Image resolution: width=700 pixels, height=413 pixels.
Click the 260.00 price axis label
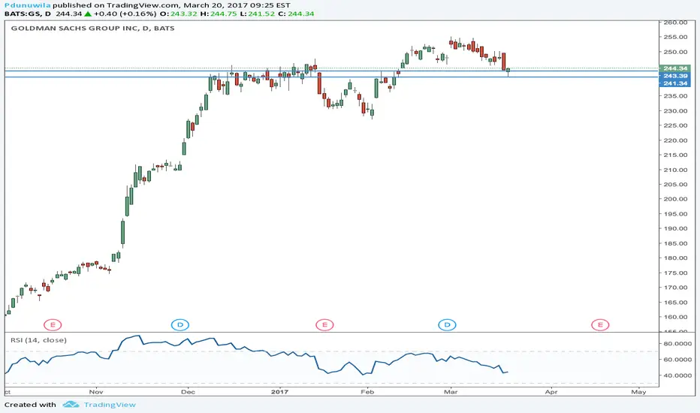(x=675, y=23)
